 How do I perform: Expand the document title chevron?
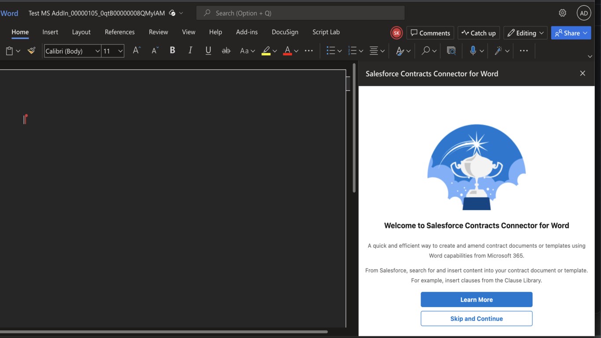click(181, 13)
